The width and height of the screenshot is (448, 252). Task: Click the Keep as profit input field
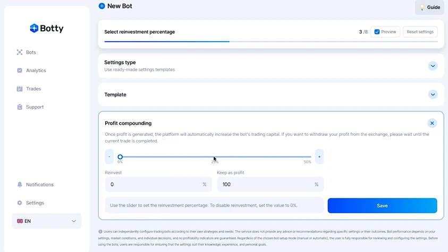click(271, 185)
